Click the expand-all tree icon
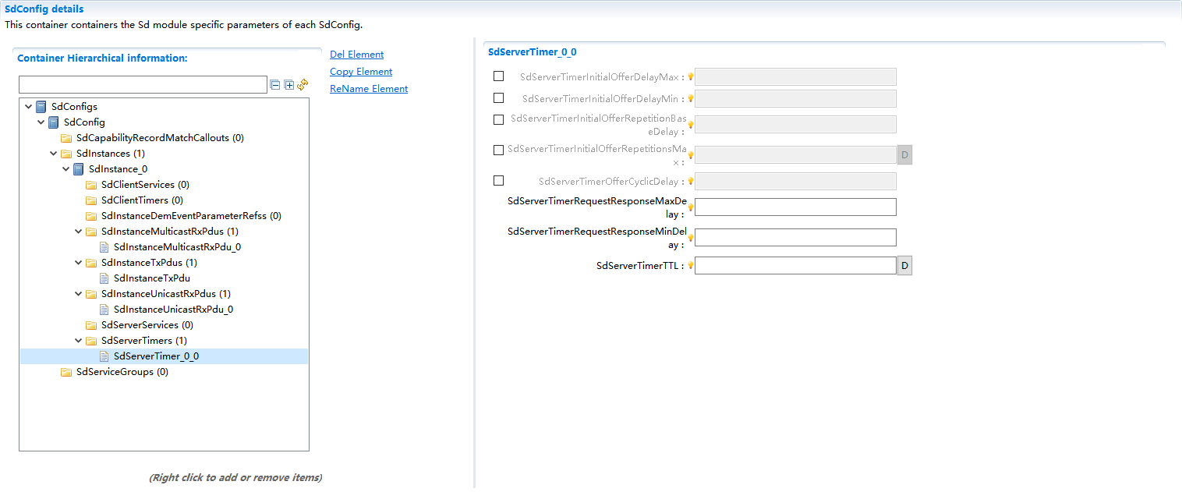The height and width of the screenshot is (492, 1182). [x=288, y=84]
